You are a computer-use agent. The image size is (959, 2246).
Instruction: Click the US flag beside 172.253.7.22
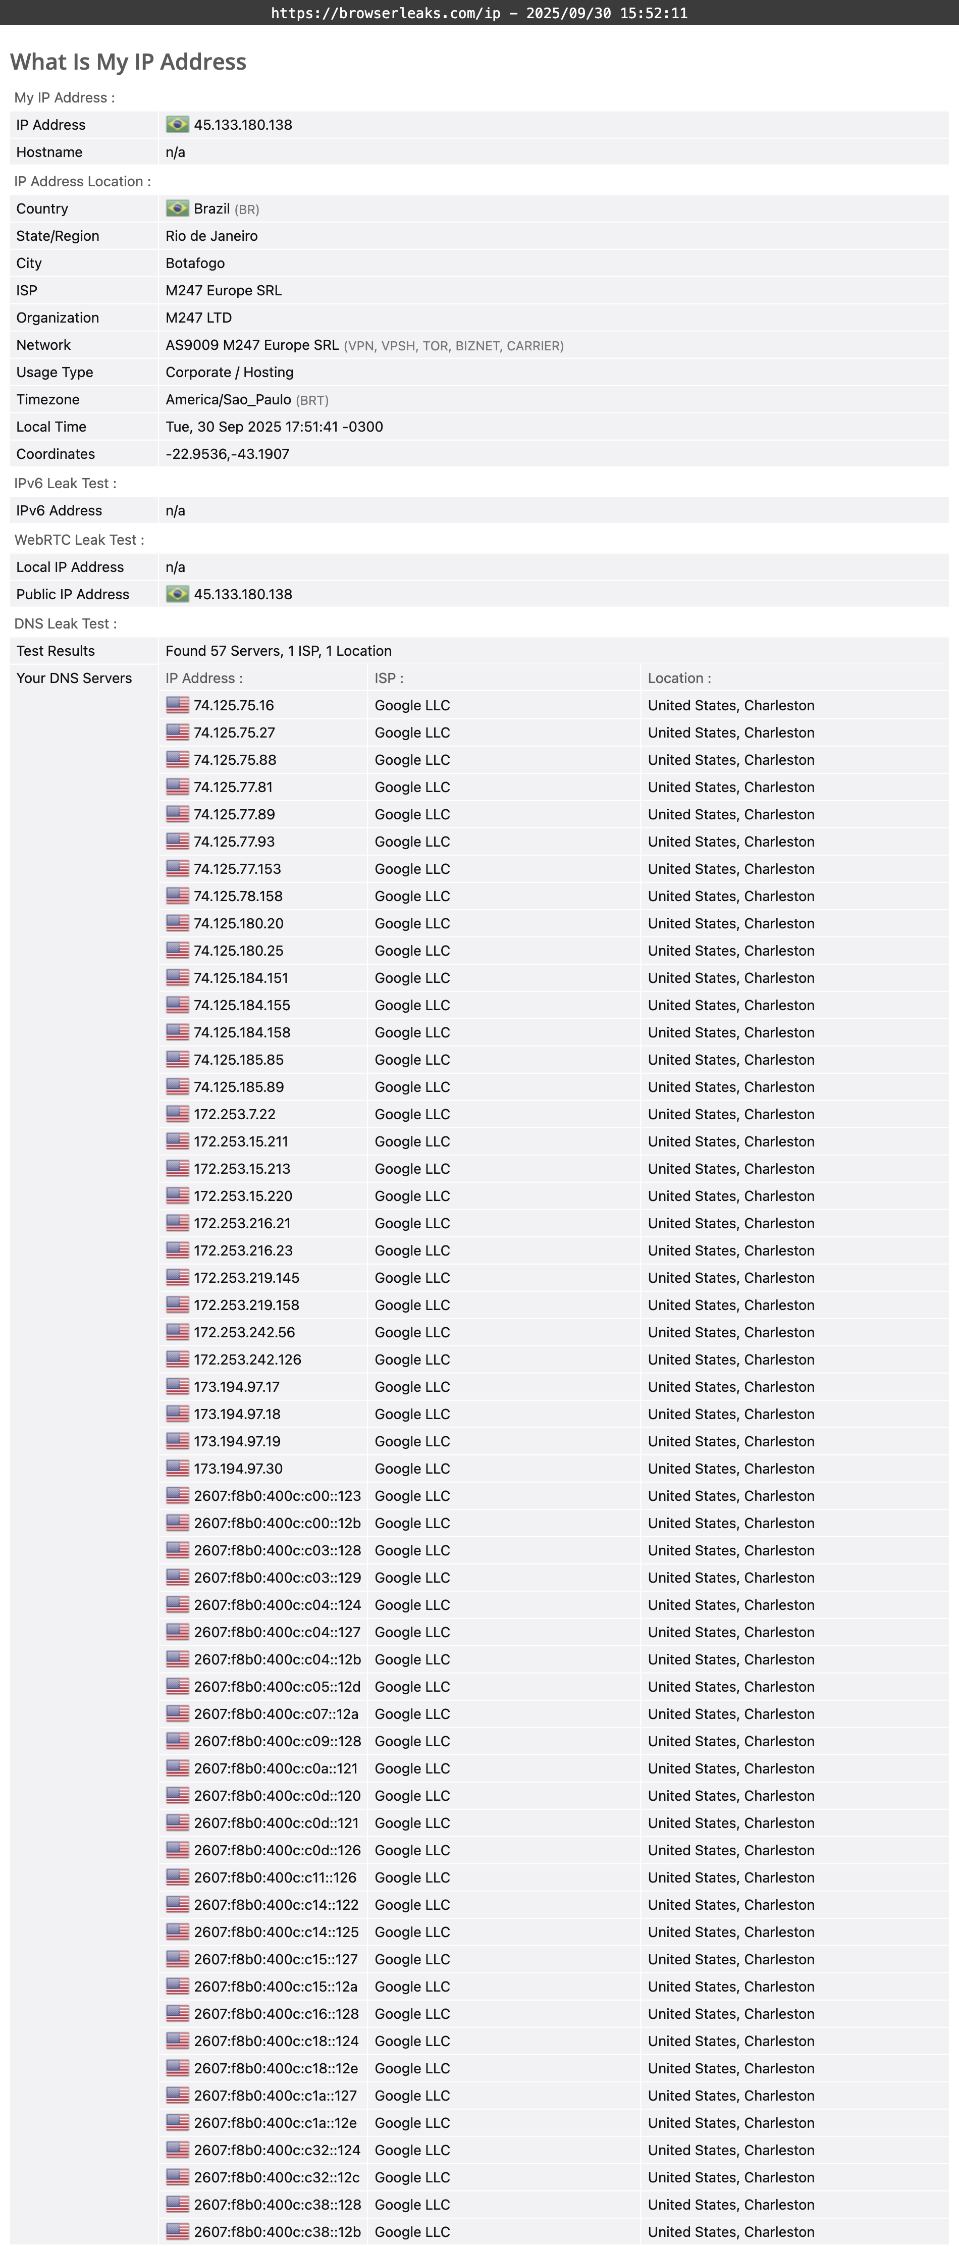177,1114
